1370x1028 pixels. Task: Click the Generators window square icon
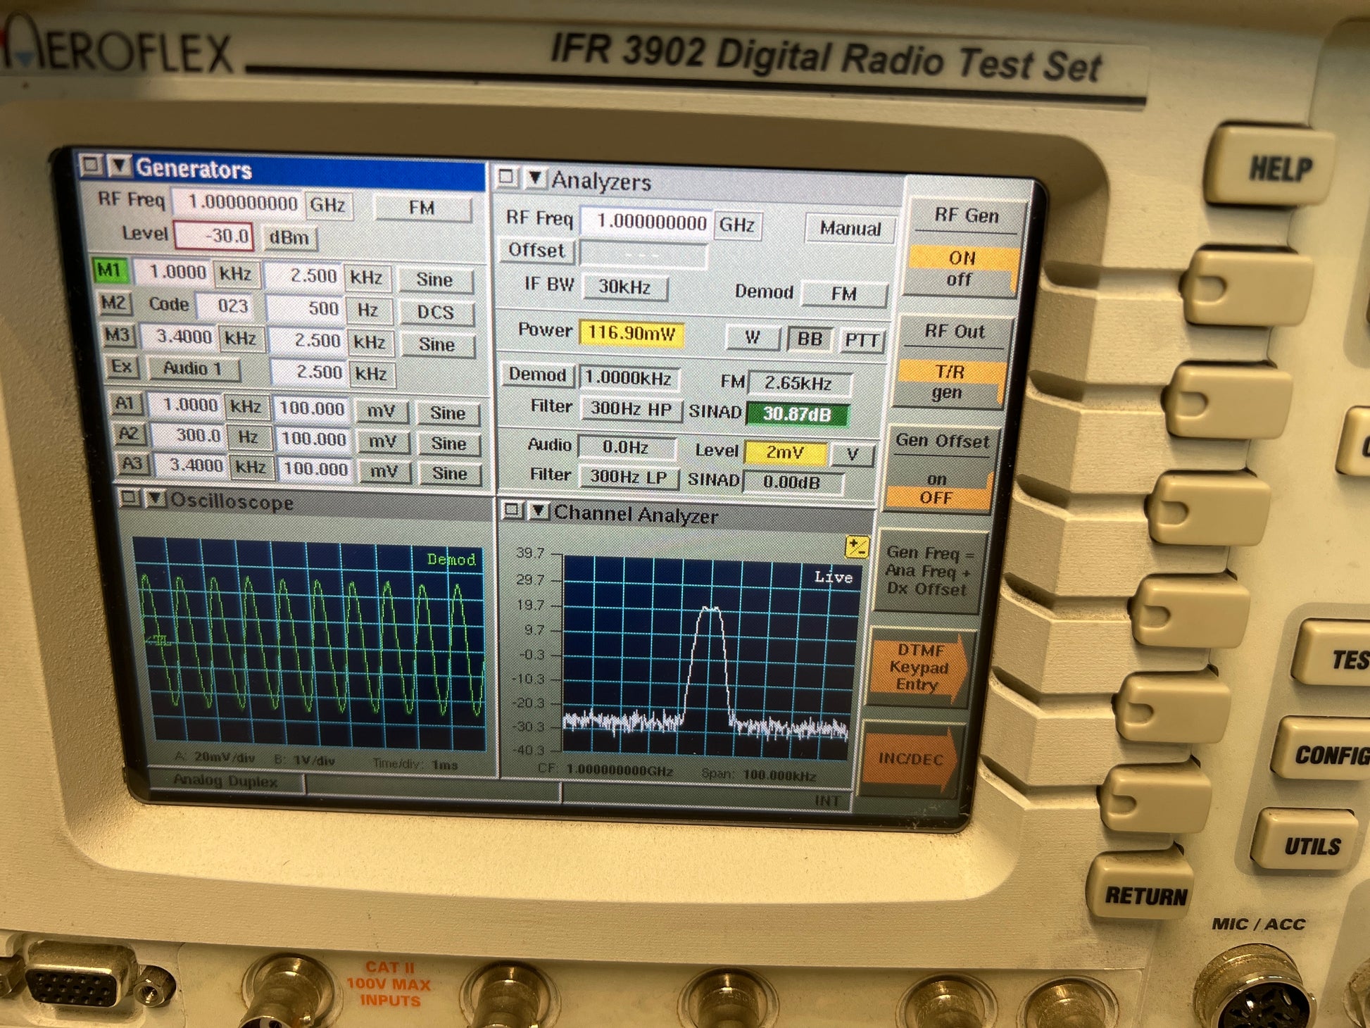coord(91,165)
